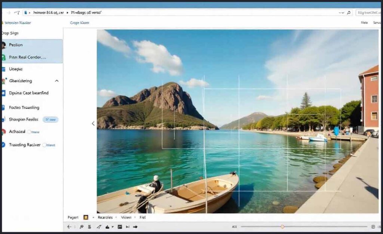383x234 pixels.
Task: Enable the toggle next to Traanling Raciver
Action: point(45,145)
